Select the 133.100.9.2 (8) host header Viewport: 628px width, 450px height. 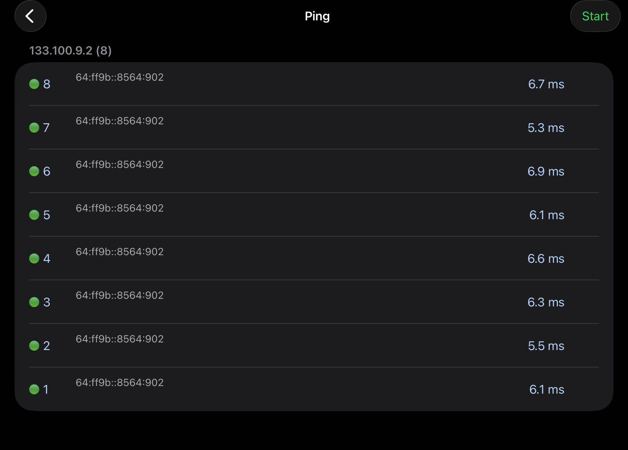pyautogui.click(x=70, y=51)
